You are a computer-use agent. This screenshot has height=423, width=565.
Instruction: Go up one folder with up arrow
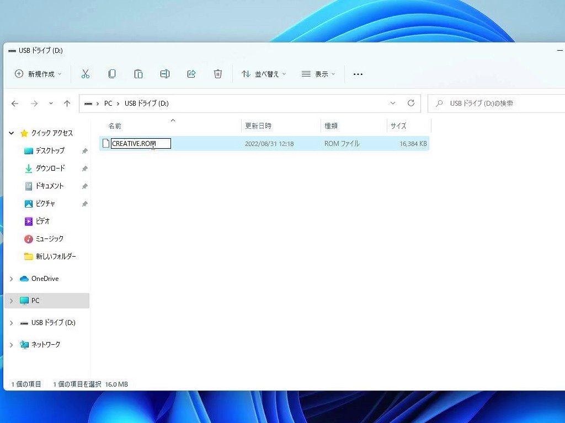[x=67, y=104]
